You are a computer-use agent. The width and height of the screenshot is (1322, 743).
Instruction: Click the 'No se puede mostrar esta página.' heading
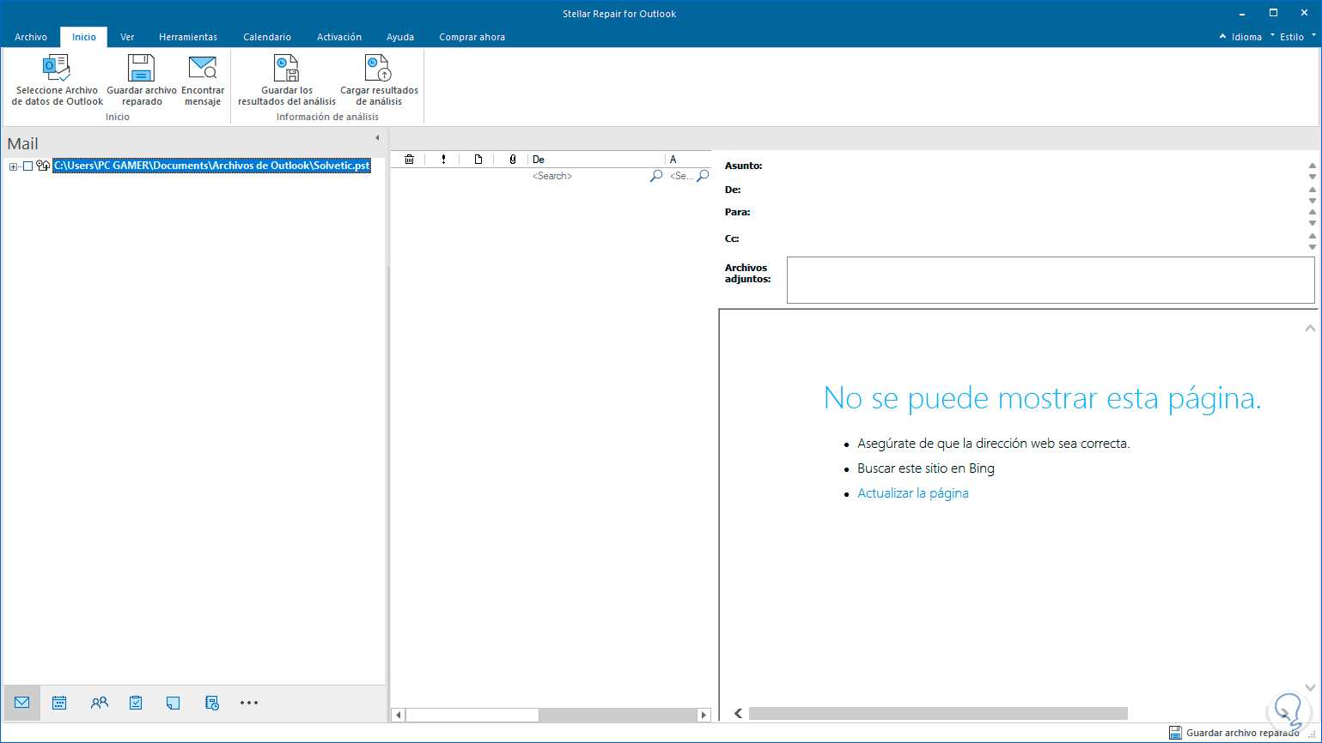click(x=1042, y=398)
